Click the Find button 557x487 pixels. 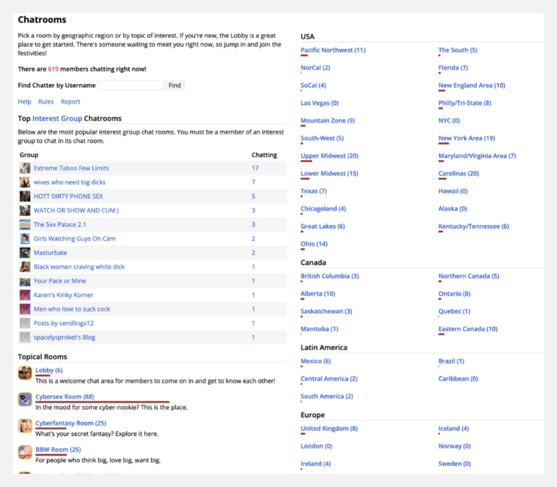[x=174, y=85]
